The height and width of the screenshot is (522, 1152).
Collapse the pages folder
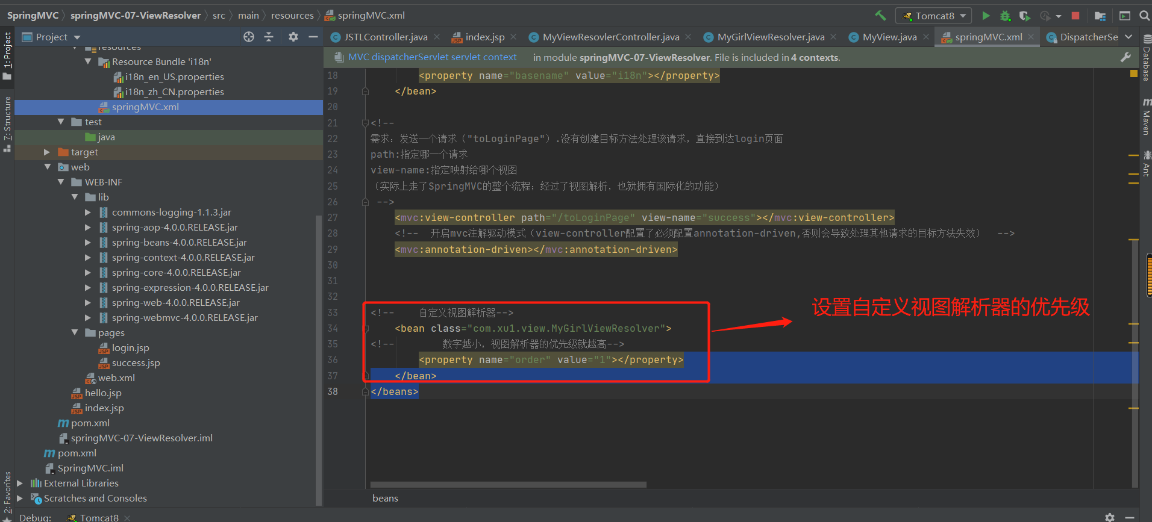75,332
